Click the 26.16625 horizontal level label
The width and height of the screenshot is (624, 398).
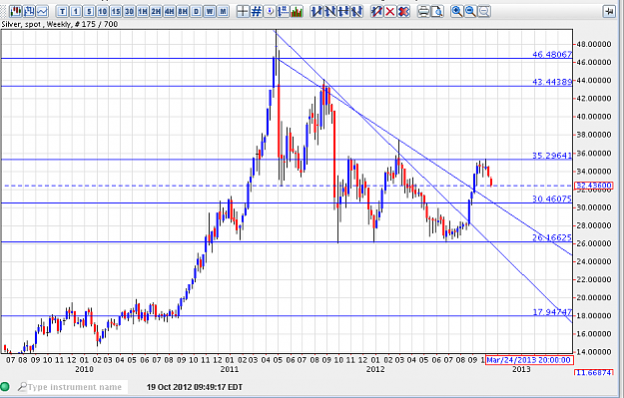(552, 237)
